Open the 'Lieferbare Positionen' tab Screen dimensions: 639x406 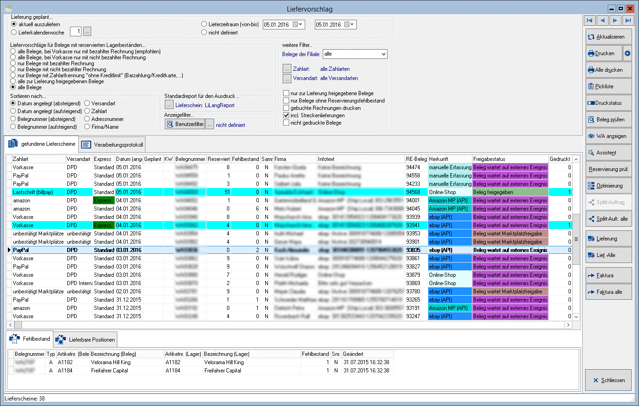tap(86, 340)
